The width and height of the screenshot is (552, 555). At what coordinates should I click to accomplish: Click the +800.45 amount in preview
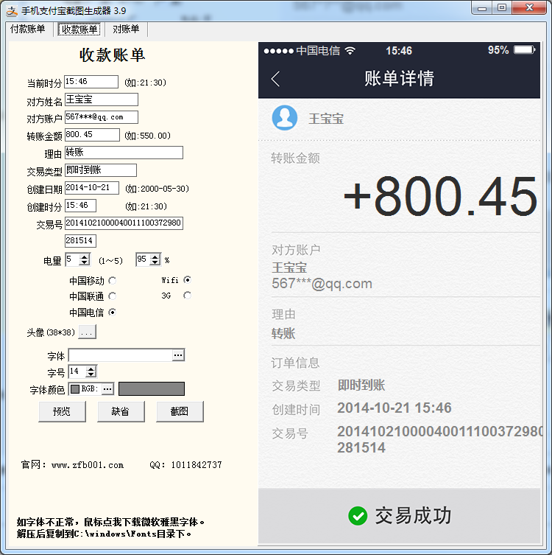[441, 197]
